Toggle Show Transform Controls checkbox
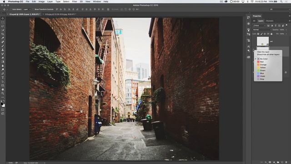 pos(33,9)
